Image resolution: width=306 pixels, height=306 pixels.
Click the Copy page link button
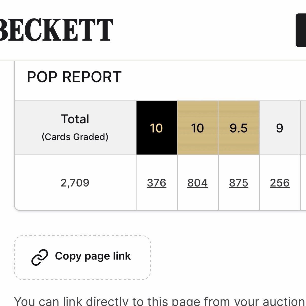coord(82,258)
